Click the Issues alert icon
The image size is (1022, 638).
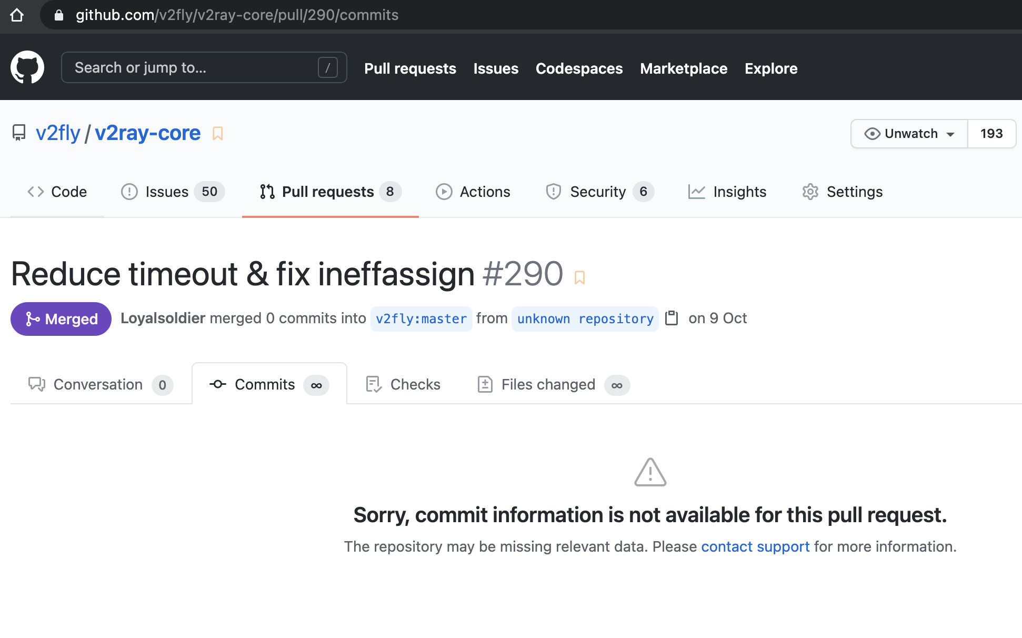[129, 192]
